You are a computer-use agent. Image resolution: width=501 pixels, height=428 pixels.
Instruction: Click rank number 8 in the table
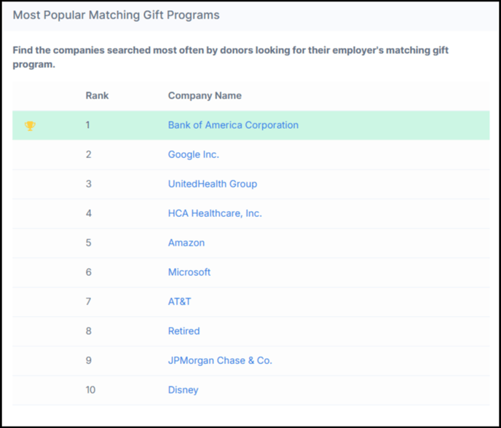(88, 331)
